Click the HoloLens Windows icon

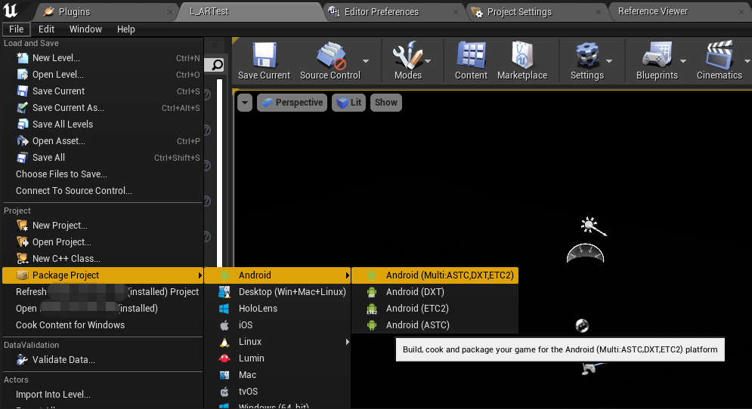pos(224,309)
